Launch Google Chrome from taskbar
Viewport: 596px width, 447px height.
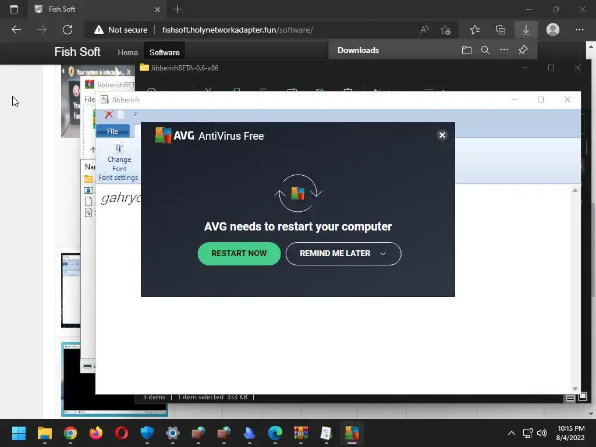(x=70, y=433)
